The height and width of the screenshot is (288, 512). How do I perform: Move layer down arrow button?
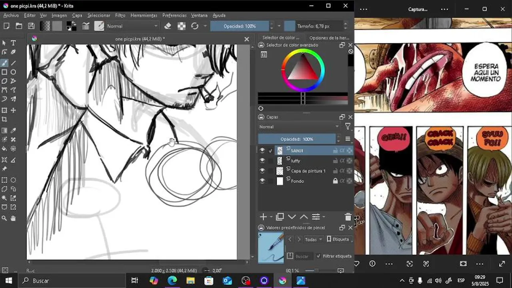[292, 217]
